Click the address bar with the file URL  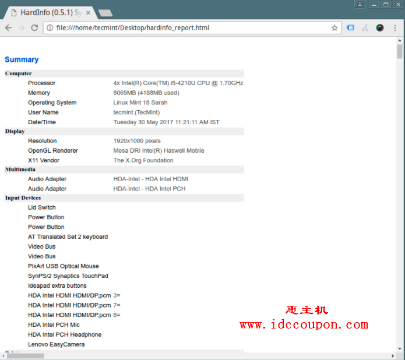point(186,28)
